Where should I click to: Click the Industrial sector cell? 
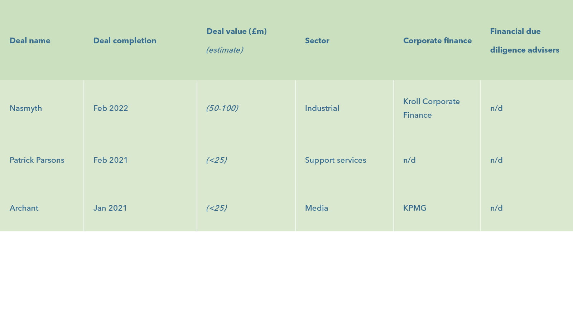coord(322,108)
